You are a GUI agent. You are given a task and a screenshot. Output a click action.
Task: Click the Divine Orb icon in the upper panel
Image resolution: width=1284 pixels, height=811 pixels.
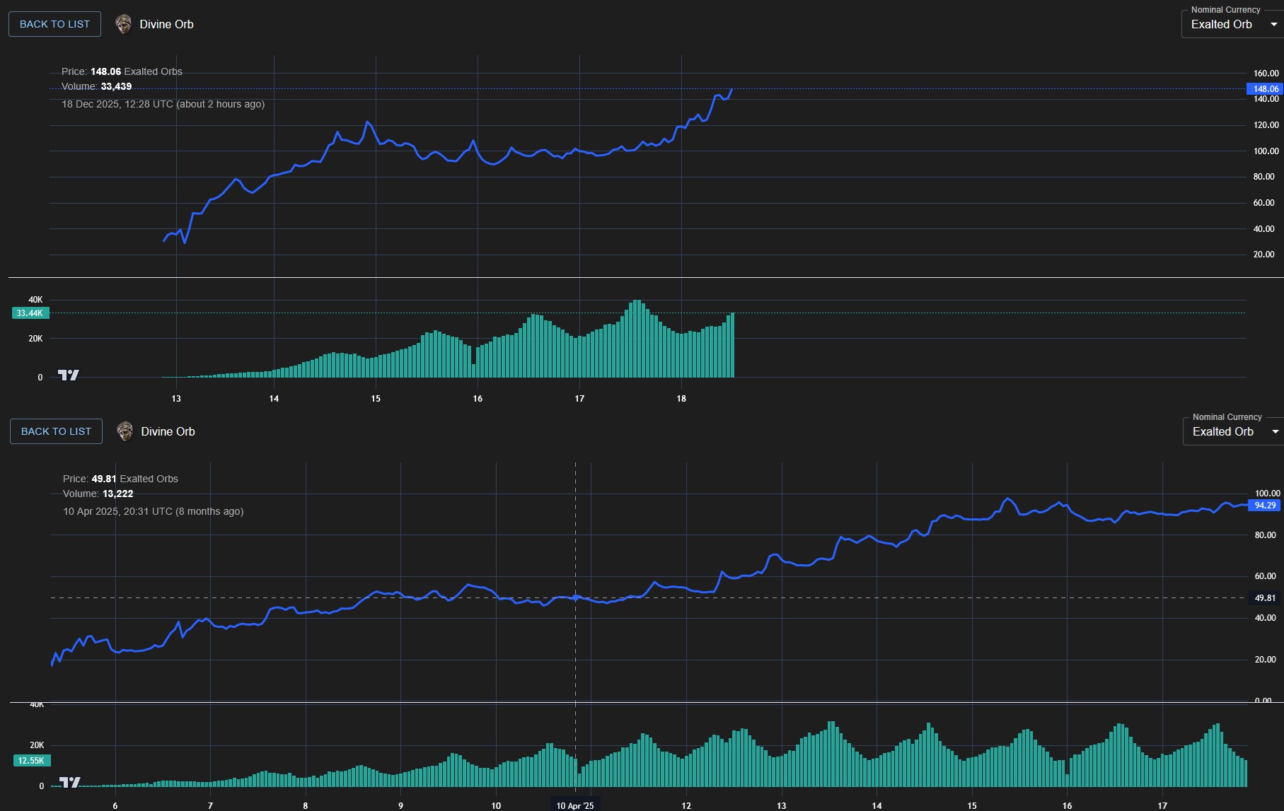click(124, 24)
